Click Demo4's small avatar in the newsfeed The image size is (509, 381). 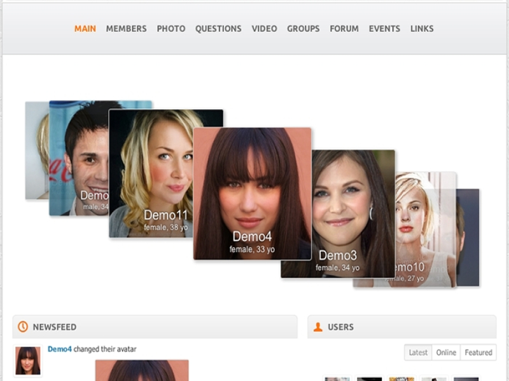tap(28, 361)
